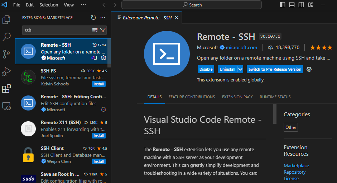The width and height of the screenshot is (337, 183).
Task: Open the Explorer view in activity bar
Action: tap(6, 20)
